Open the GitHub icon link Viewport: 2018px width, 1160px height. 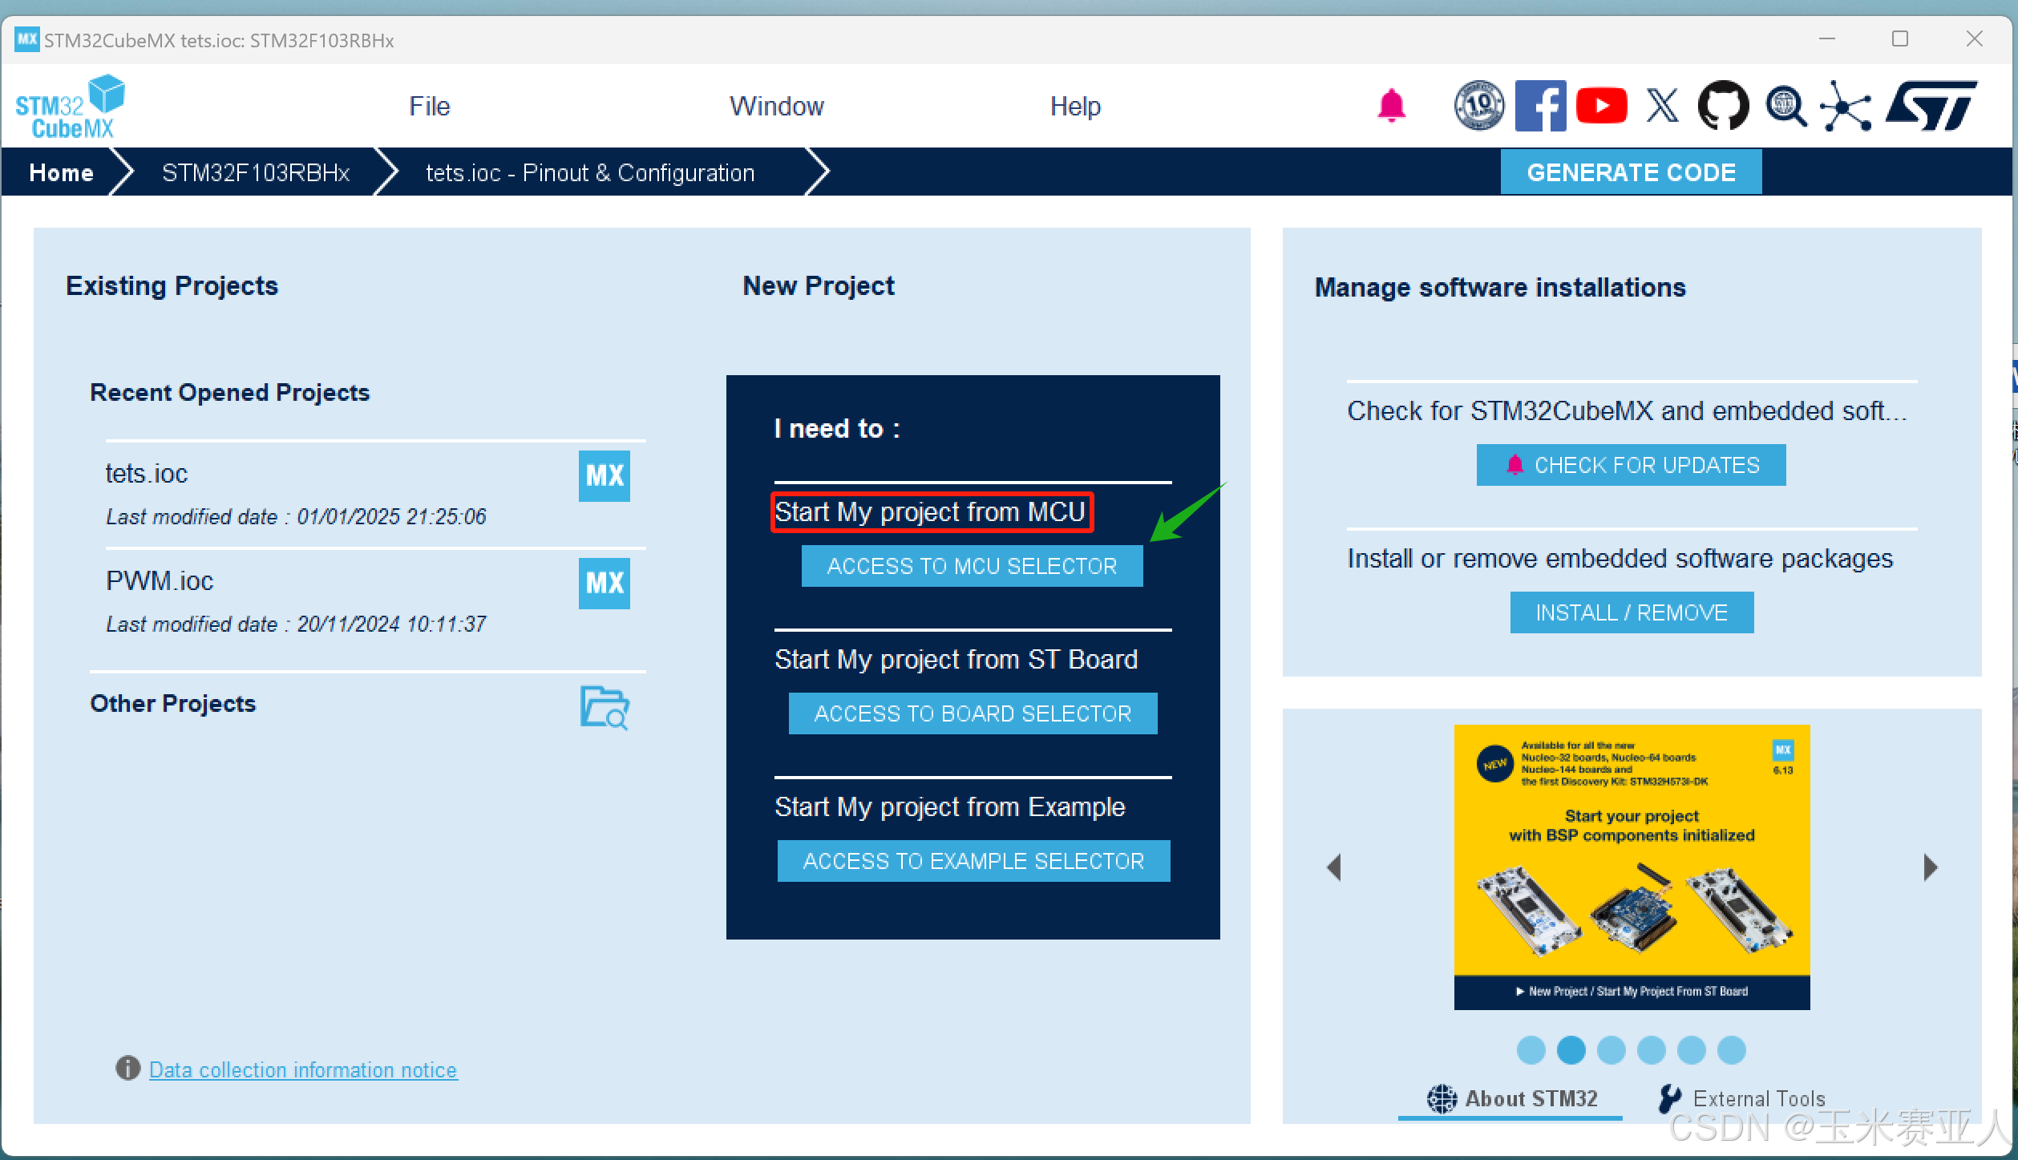(x=1723, y=106)
